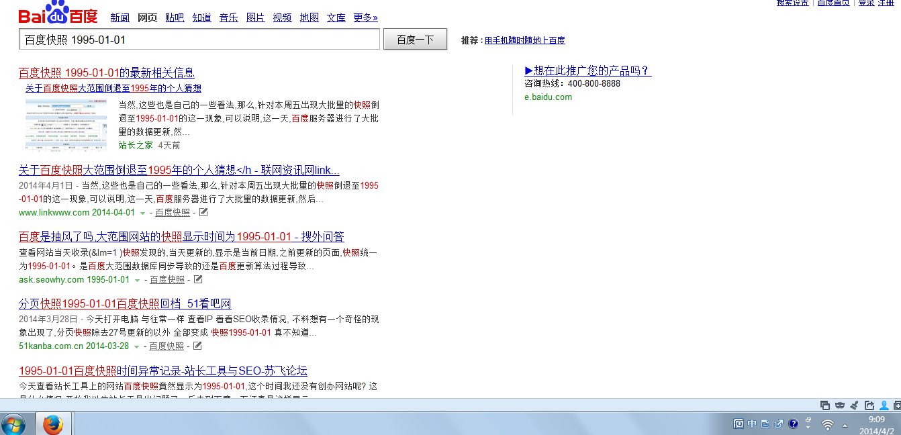Click the overlapping windows icon in browser status bar
Screen dimensions: 901x435
825,405
